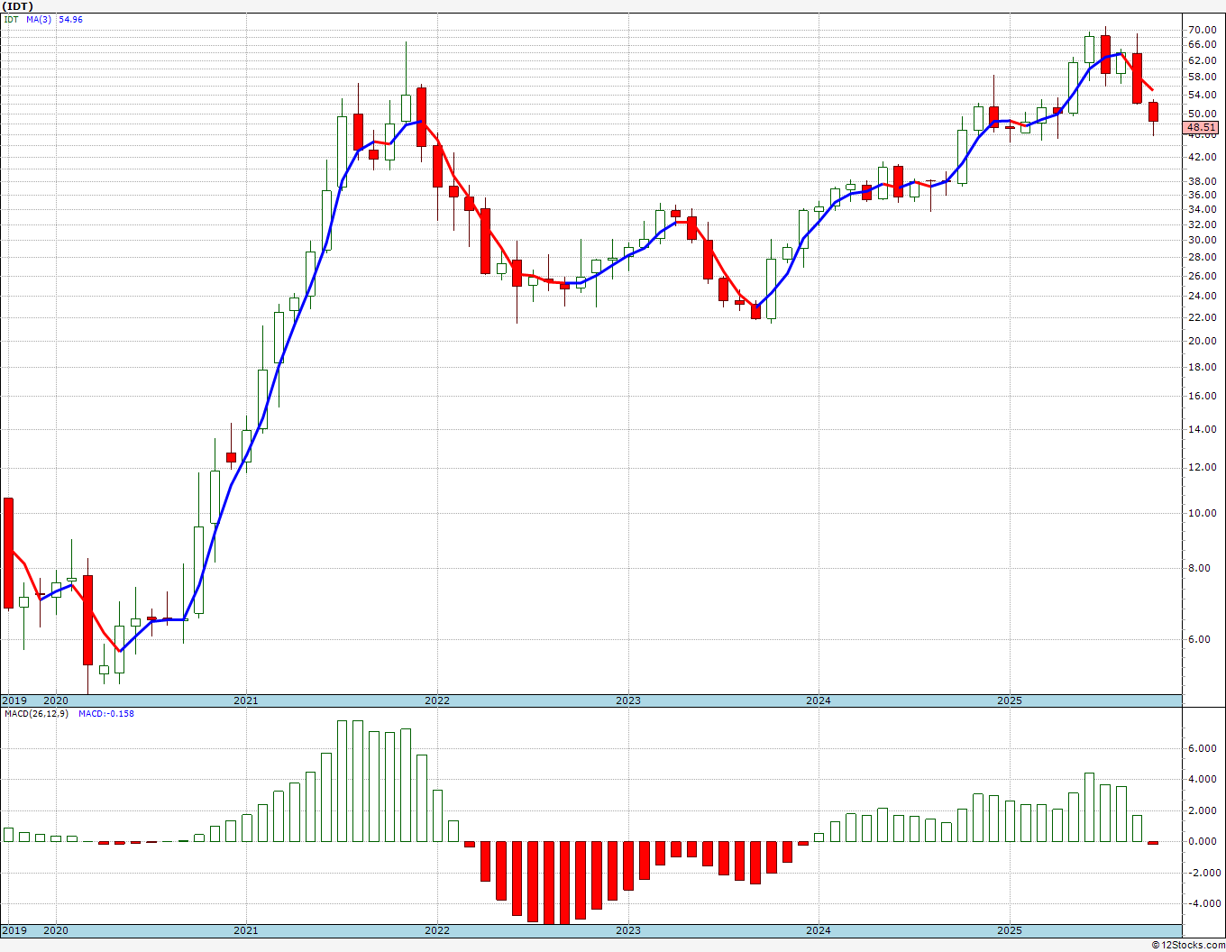Viewport: 1226px width, 952px height.
Task: Click 2024 on the price chart time axis
Action: coord(819,700)
